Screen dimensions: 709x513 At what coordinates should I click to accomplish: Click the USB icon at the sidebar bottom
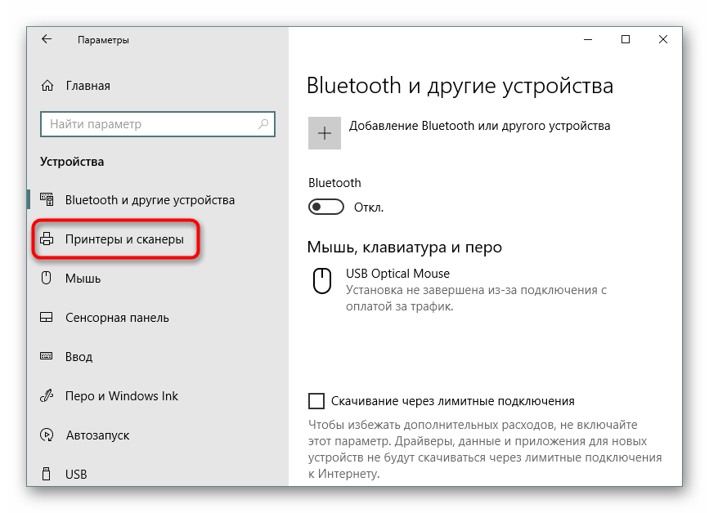(47, 474)
